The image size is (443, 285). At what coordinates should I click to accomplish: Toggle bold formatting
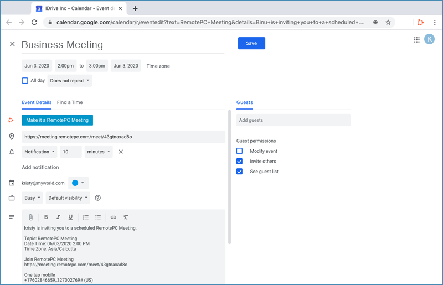46,217
